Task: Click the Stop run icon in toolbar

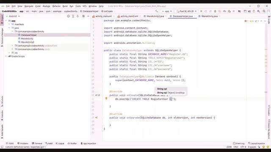Action: pyautogui.click(x=234, y=11)
